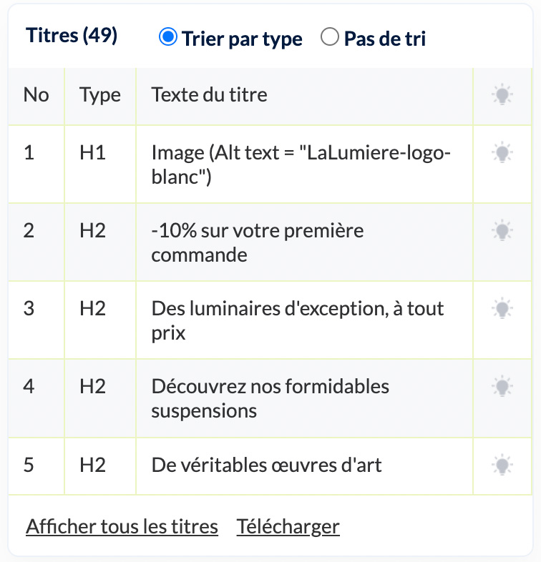Click the 'Pas de tri' label text

pos(384,39)
